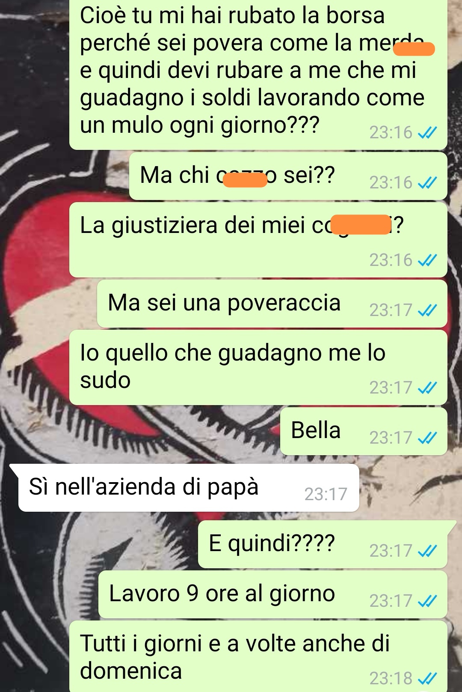Select the "Tutti i giorni e a volte" message

tap(258, 656)
